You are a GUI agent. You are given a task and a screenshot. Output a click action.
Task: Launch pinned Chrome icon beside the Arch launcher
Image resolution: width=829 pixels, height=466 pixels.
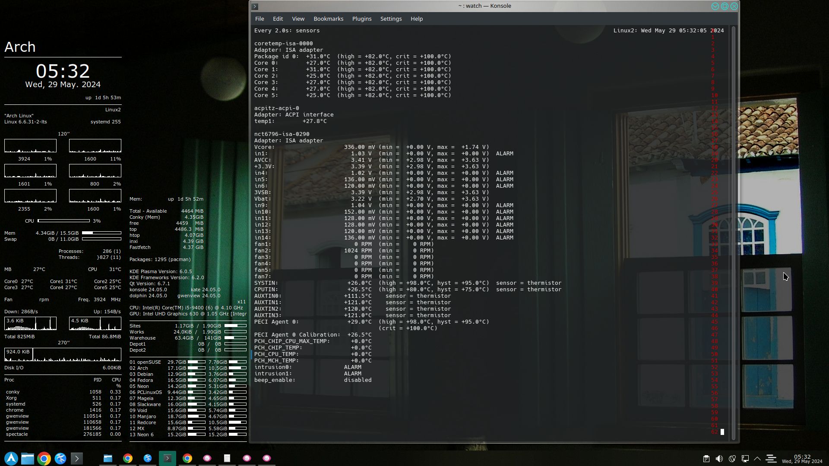tap(44, 458)
